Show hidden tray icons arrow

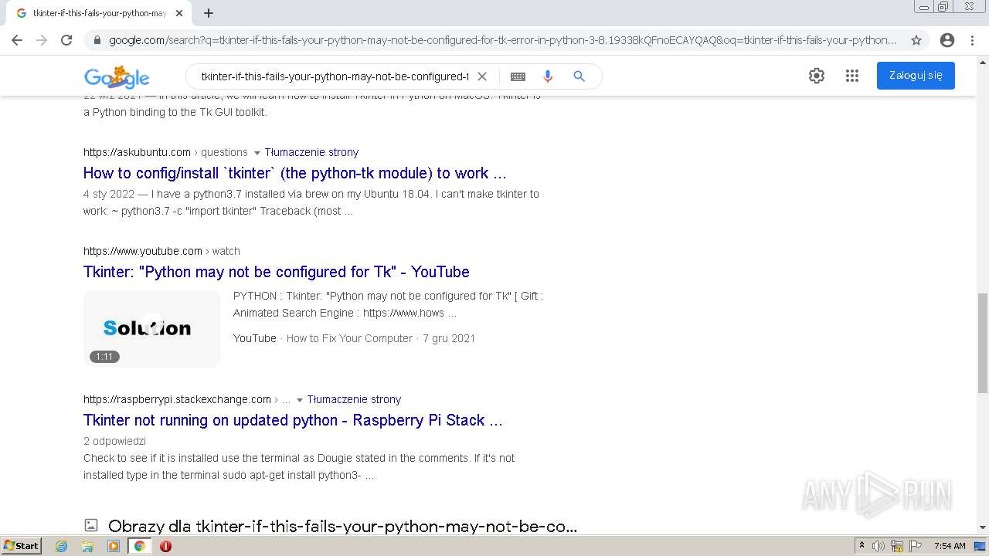(x=862, y=546)
